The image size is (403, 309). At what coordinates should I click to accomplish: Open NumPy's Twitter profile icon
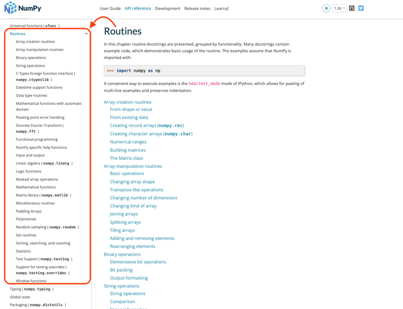coord(362,8)
